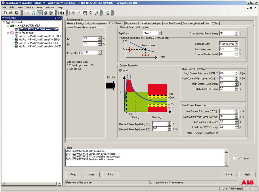Click the Save floppy disk icon

click(x=17, y=13)
